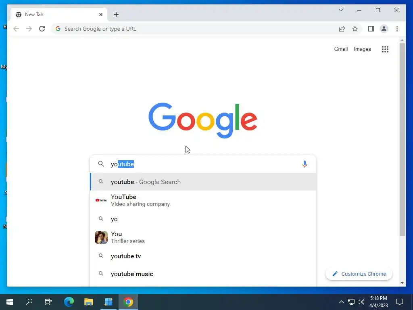The height and width of the screenshot is (310, 413).
Task: Open the notification center icon
Action: [x=400, y=302]
